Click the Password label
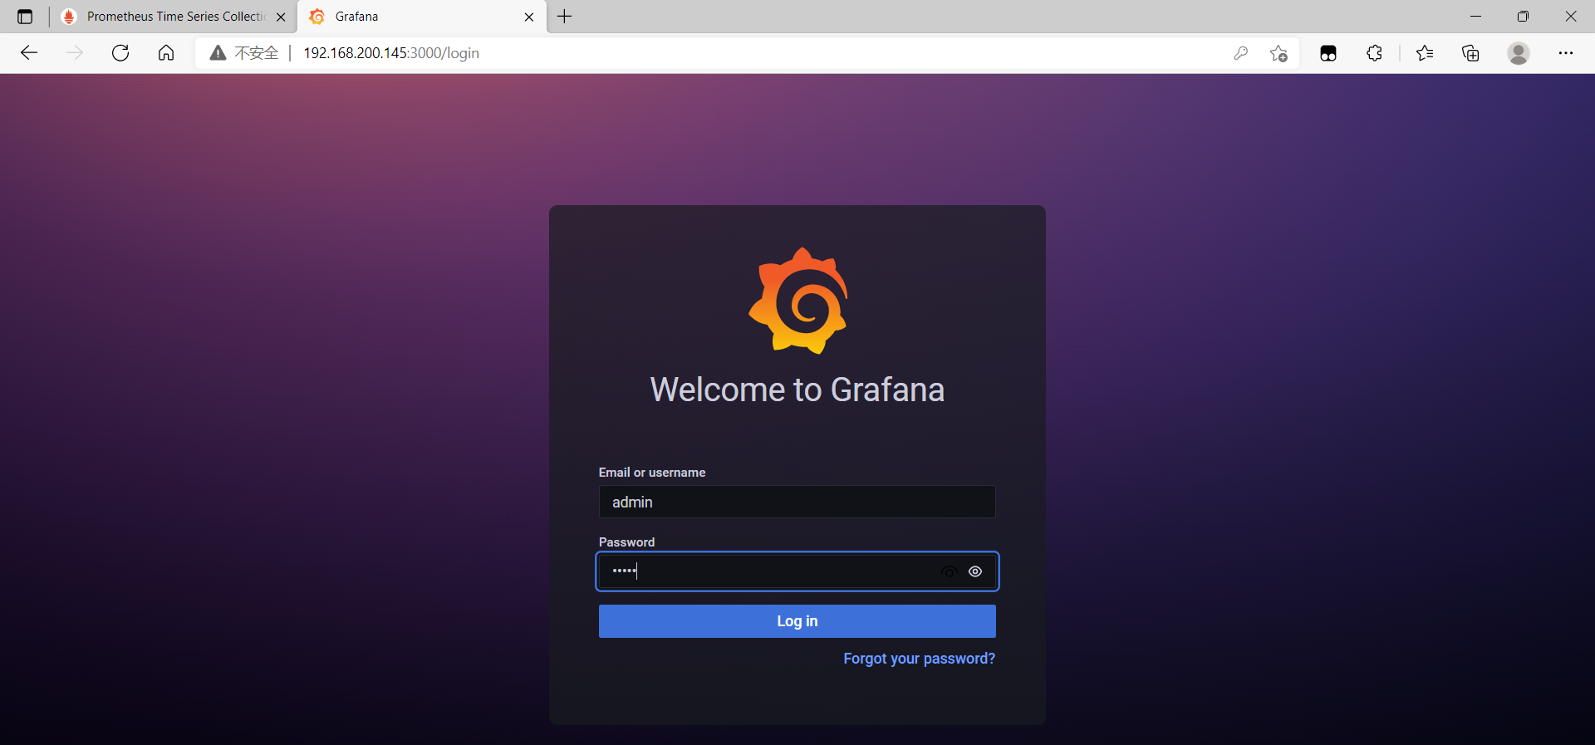1595x745 pixels. click(x=626, y=542)
